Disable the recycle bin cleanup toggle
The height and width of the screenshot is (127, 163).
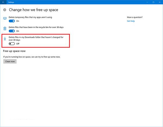pyautogui.click(x=12, y=31)
